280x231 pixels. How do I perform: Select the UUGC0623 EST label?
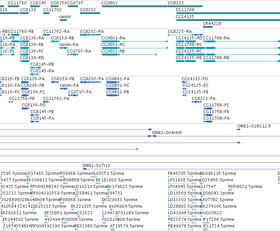pyautogui.click(x=211, y=213)
